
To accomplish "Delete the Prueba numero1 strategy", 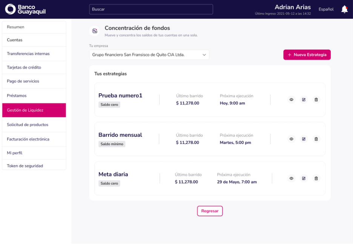I will click(x=316, y=100).
